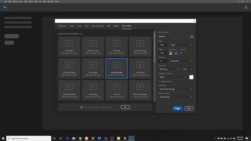Open the Edit menu
The width and height of the screenshot is (251, 141).
pos(10,2)
